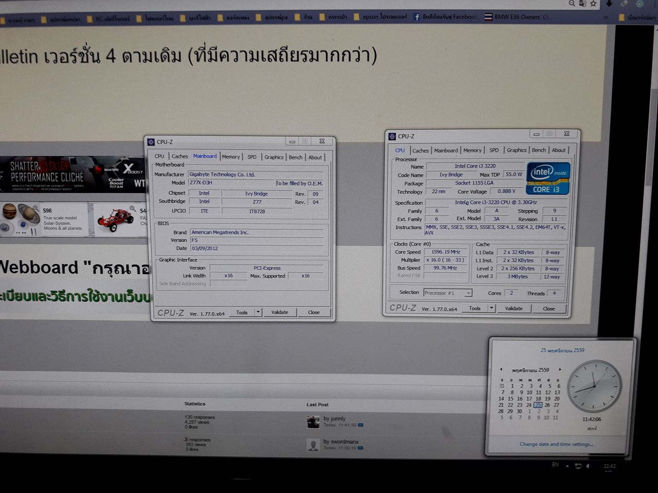This screenshot has height=493, width=658.
Task: Open the Shatter Desktop Performance Cliché ad banner
Action: coord(72,175)
